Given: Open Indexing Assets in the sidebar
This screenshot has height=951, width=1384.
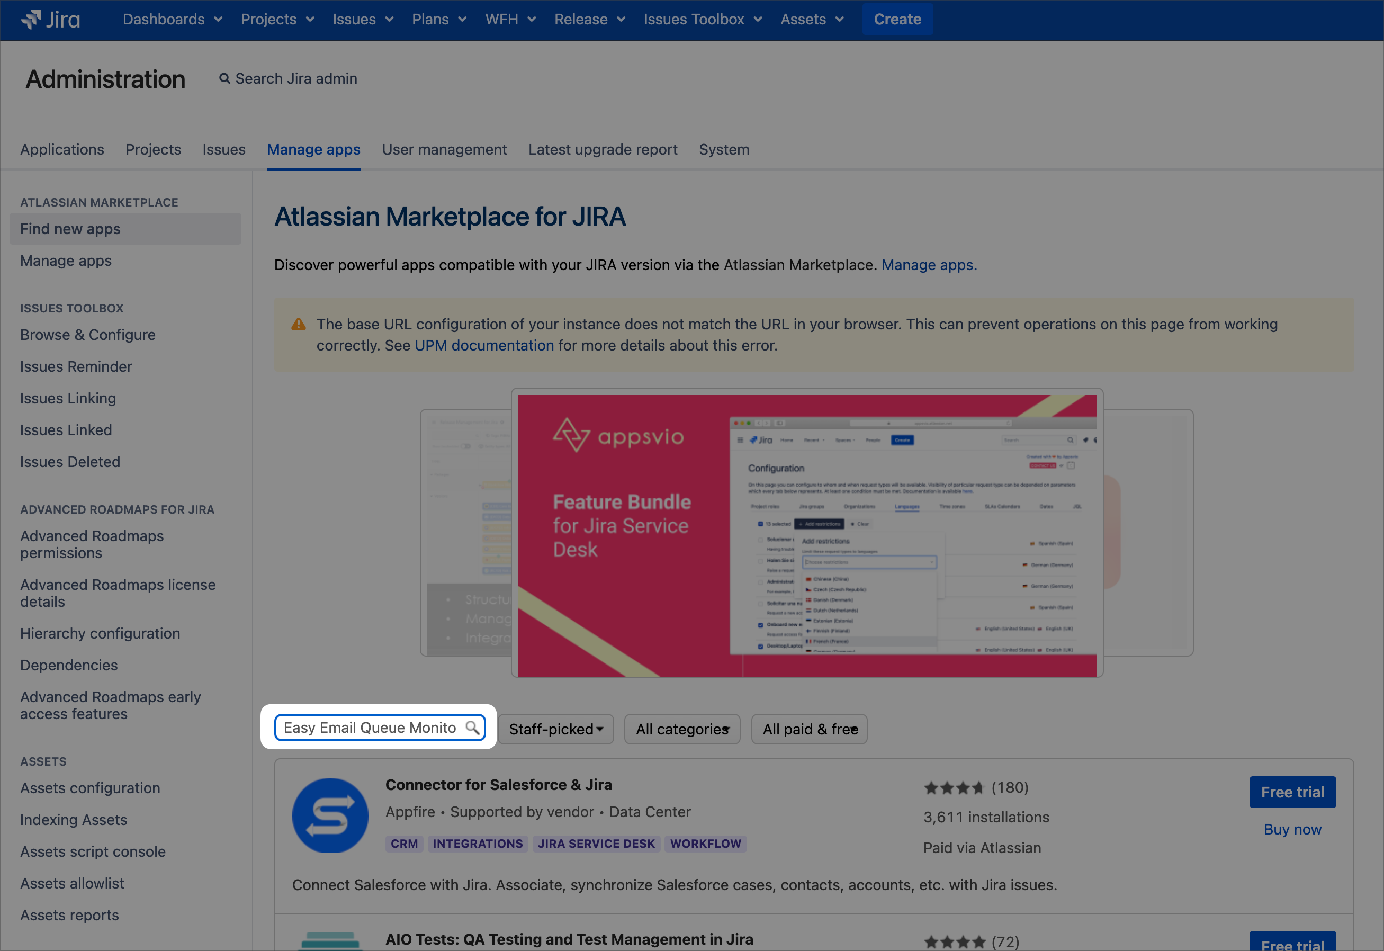Looking at the screenshot, I should (74, 820).
